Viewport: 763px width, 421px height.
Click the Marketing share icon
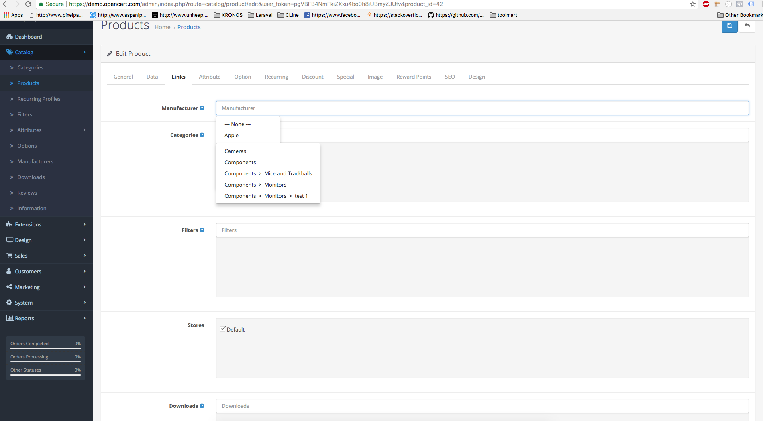(x=9, y=287)
